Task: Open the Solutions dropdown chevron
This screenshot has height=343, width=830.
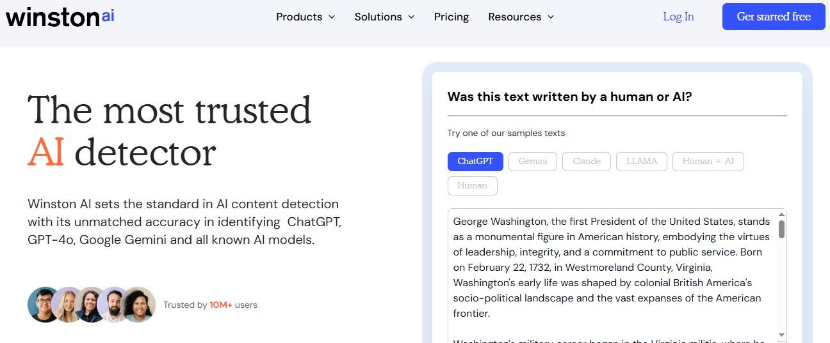Action: point(411,17)
